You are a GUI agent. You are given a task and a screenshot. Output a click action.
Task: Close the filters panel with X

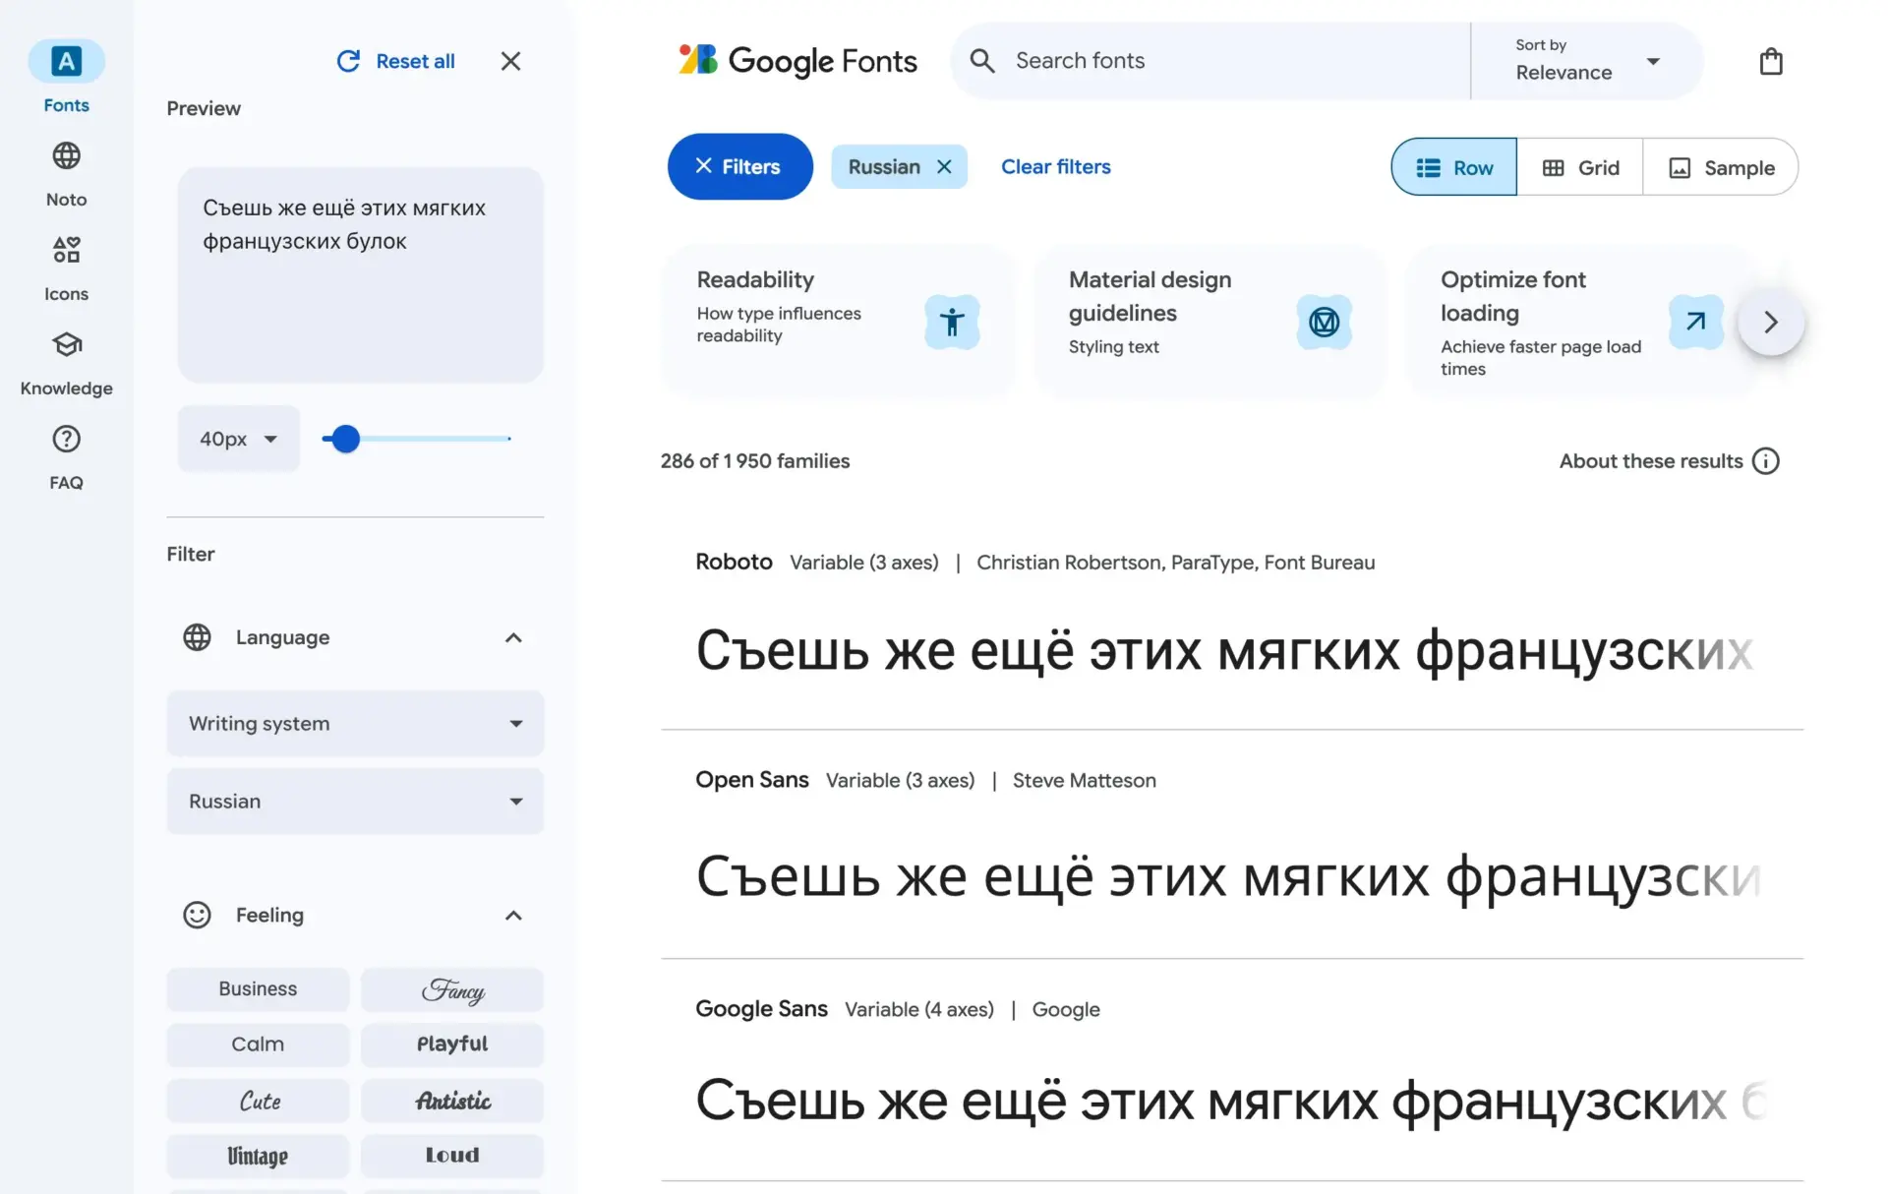click(x=510, y=61)
